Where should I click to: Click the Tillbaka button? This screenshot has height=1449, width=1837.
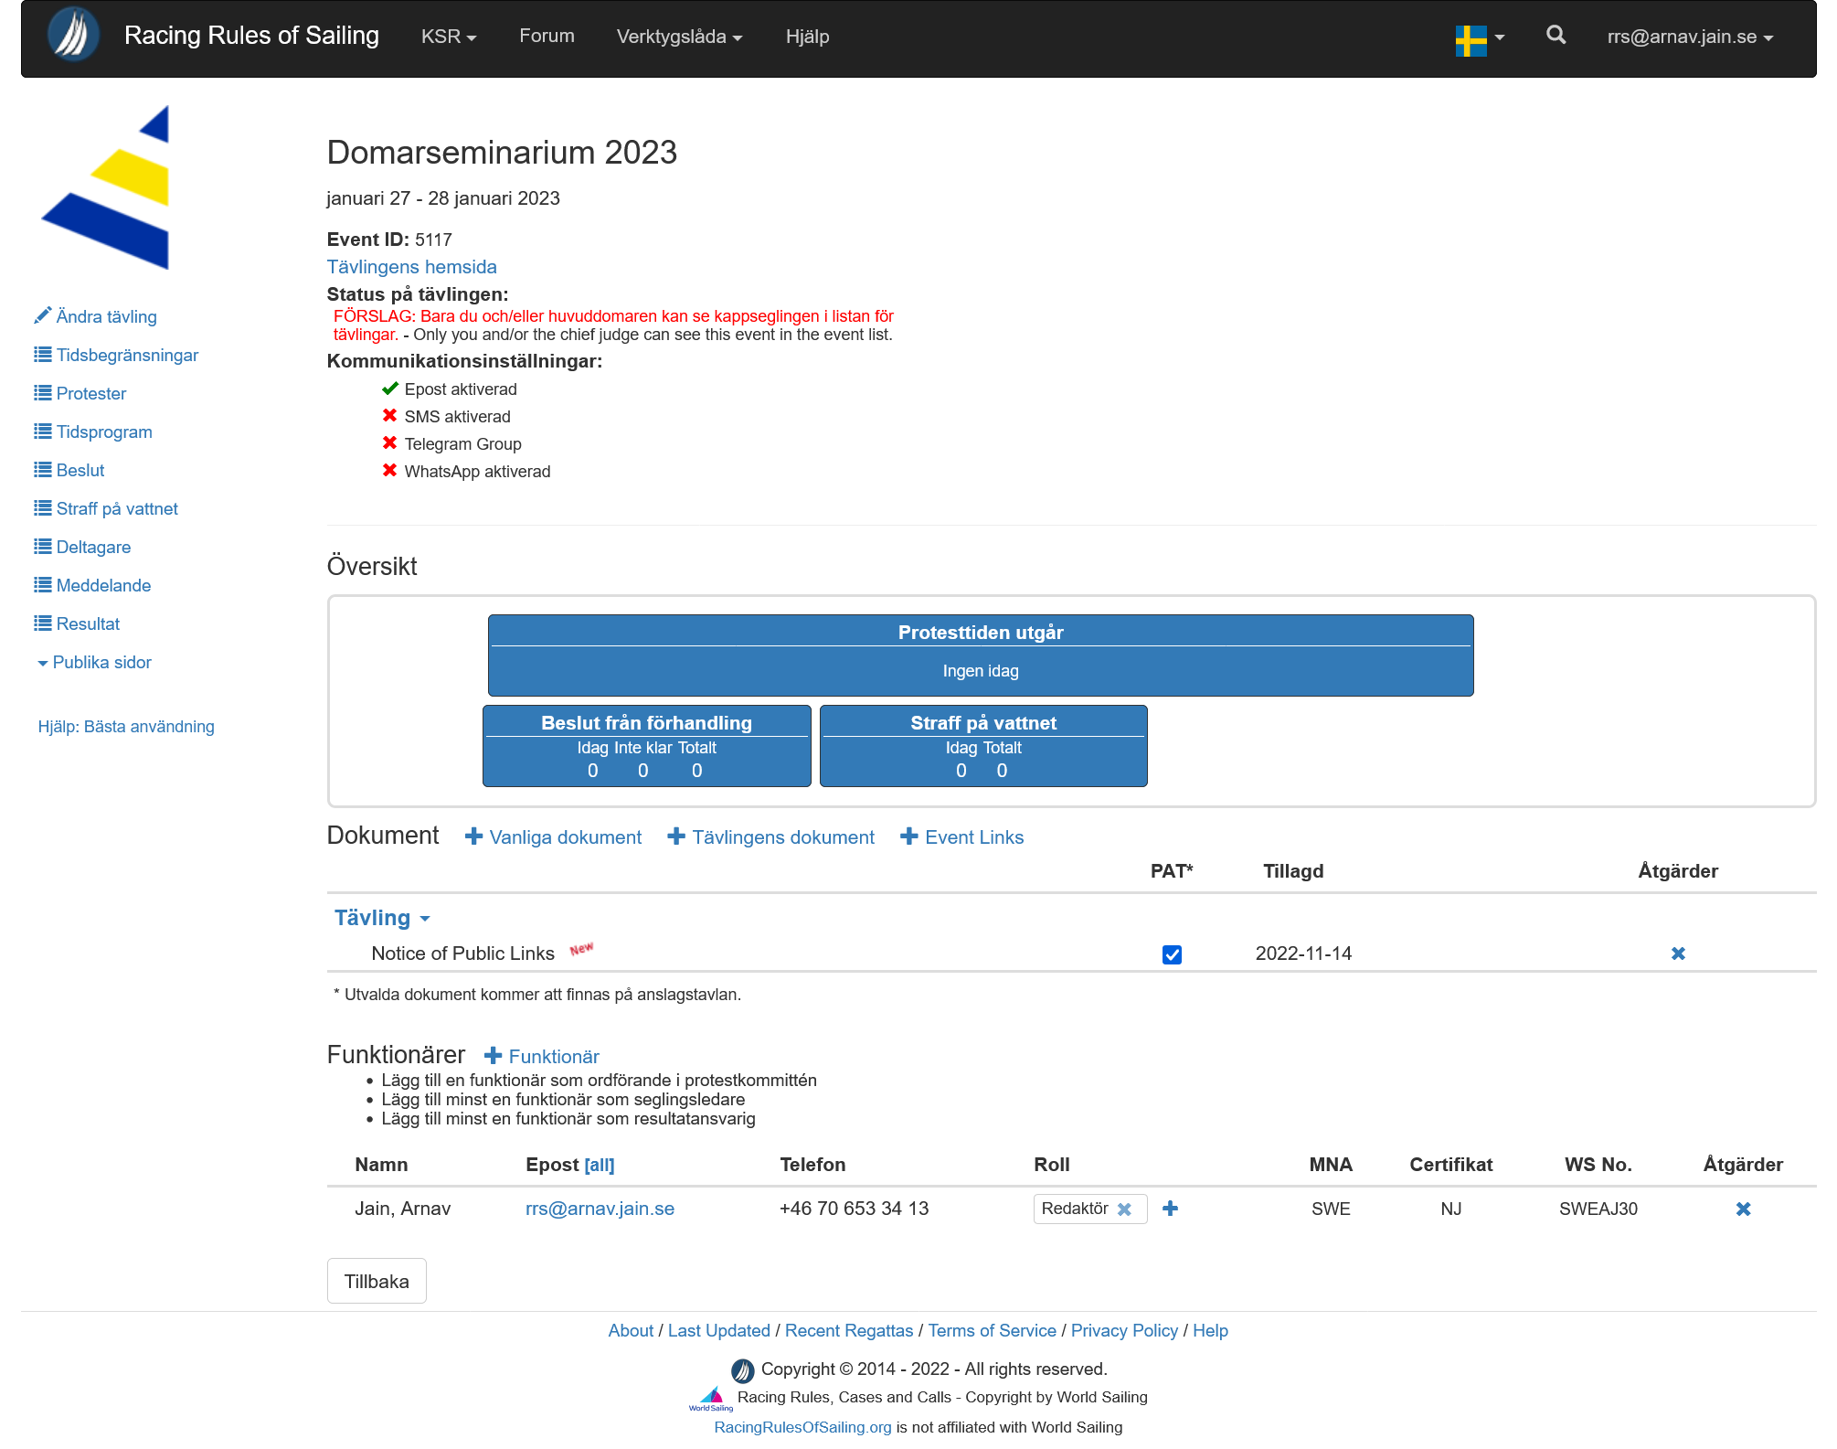coord(377,1281)
